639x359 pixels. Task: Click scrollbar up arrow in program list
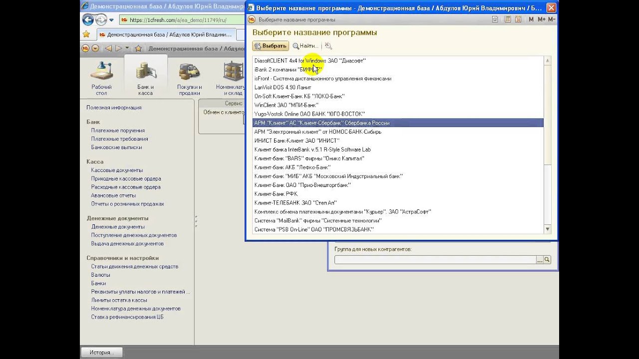click(x=548, y=61)
